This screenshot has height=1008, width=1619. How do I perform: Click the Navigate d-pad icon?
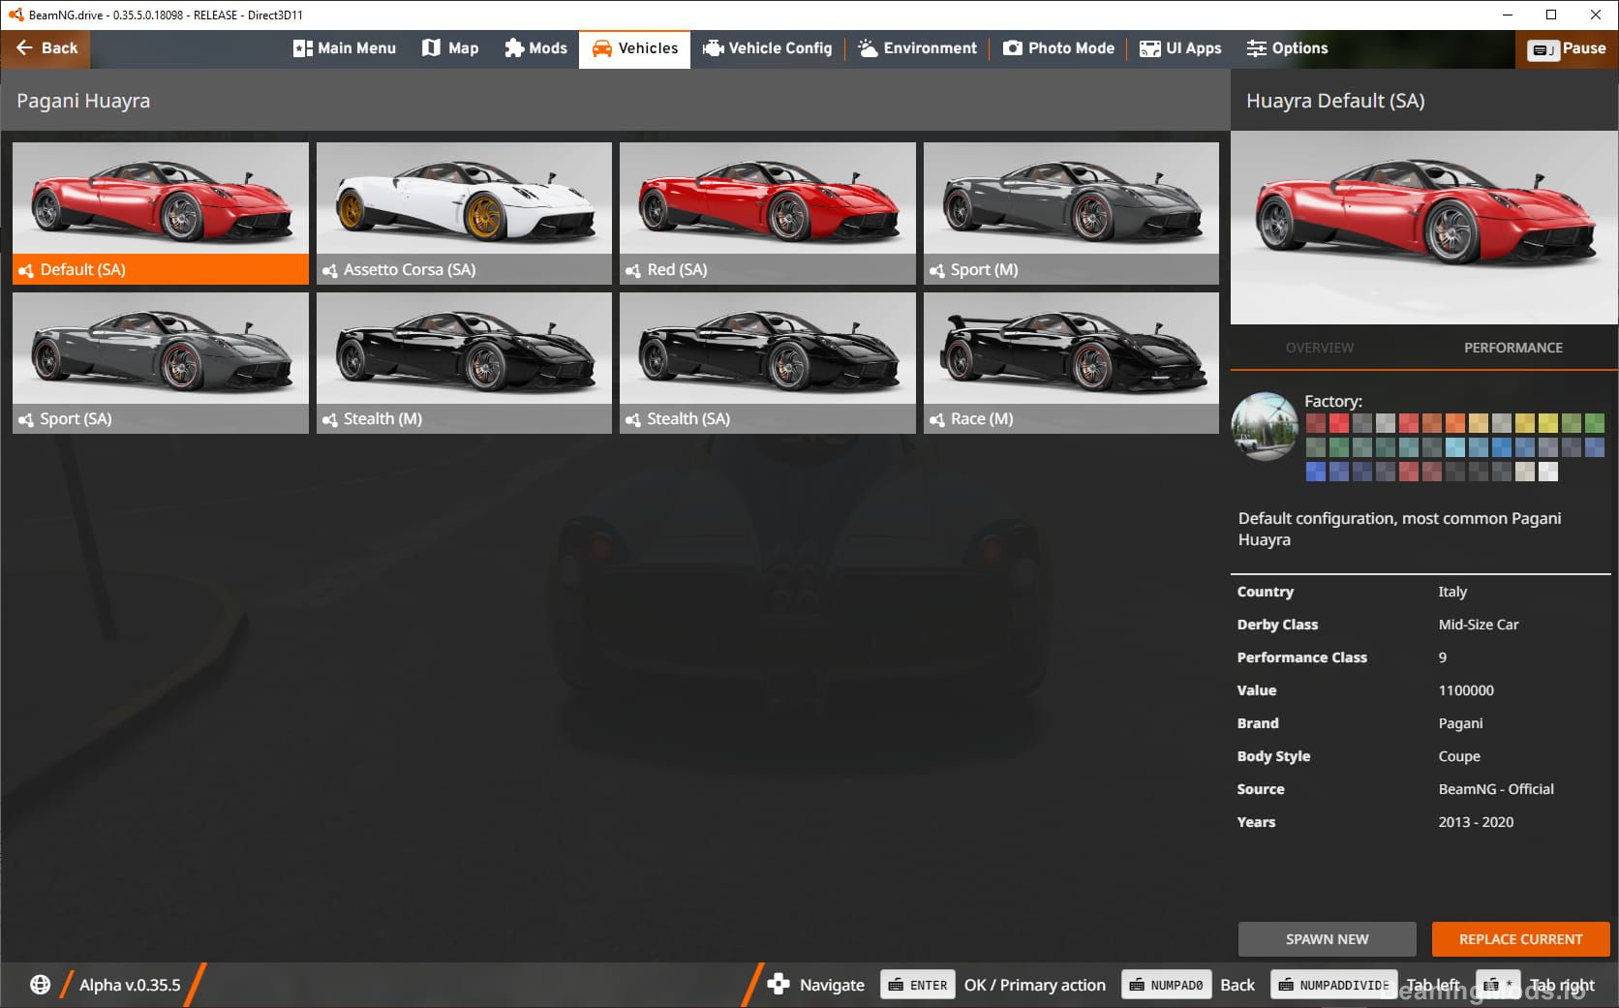pyautogui.click(x=779, y=985)
